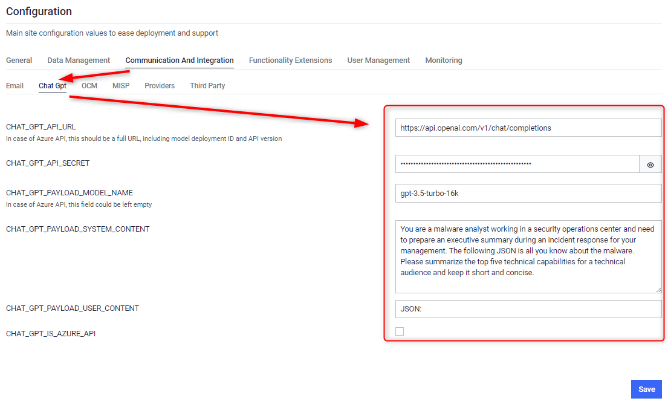Click the CHAT_GPT_API_URL label
The width and height of the screenshot is (668, 404).
pyautogui.click(x=41, y=126)
